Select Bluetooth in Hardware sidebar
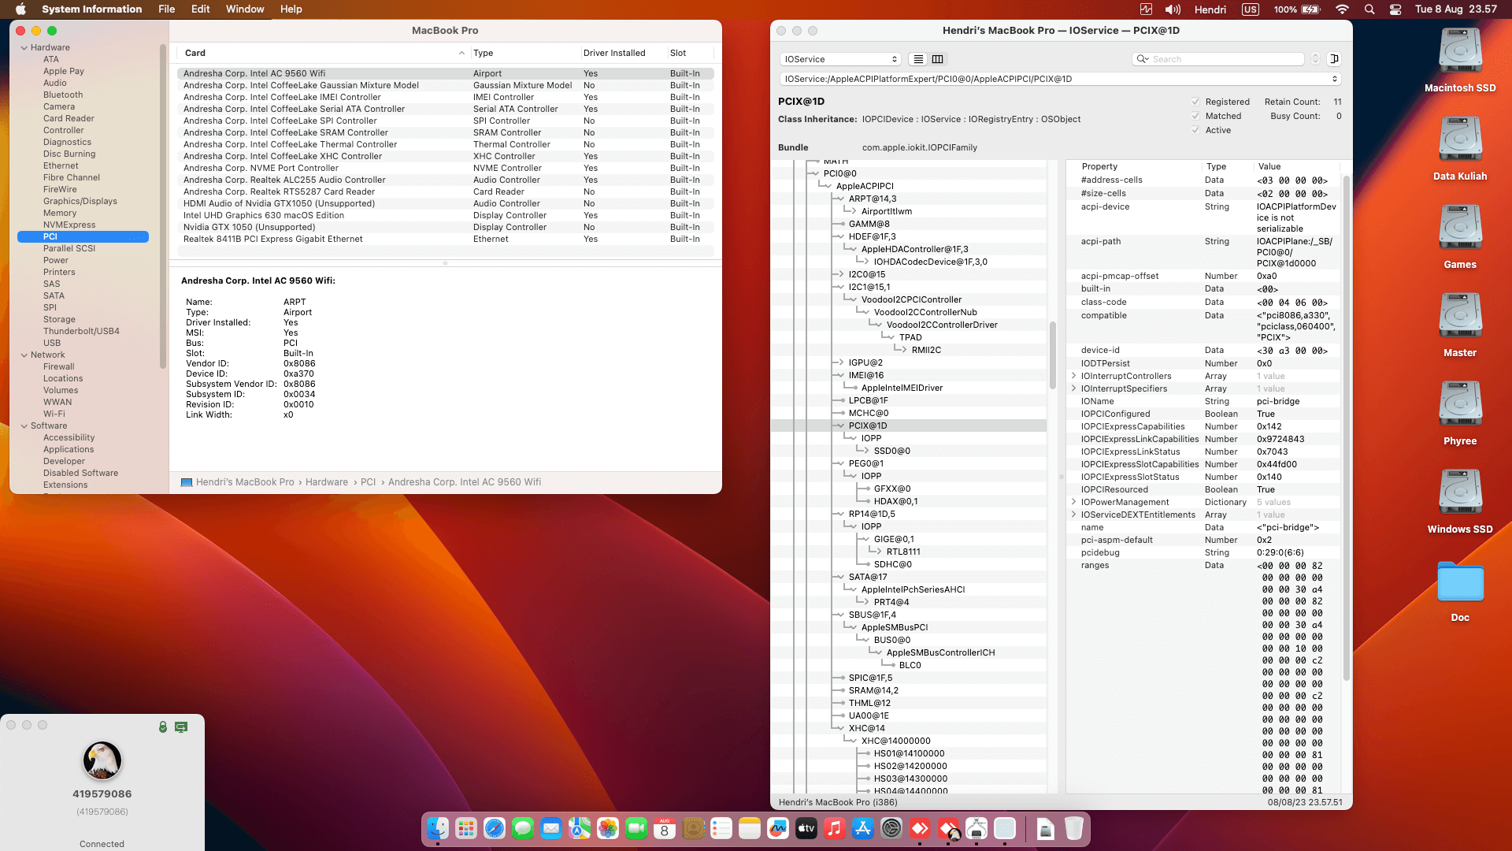 point(63,95)
